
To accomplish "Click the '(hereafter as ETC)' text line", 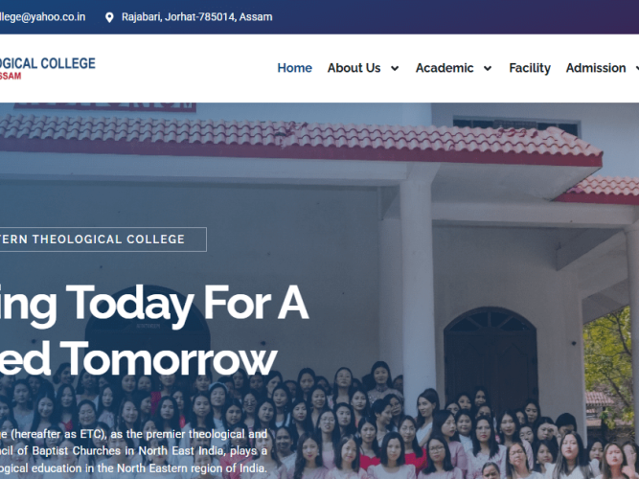I will (x=134, y=434).
